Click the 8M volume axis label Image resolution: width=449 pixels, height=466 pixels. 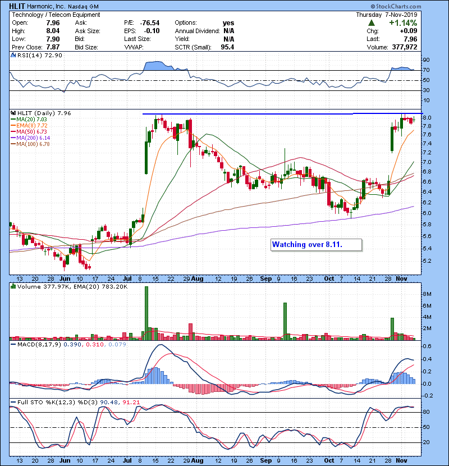pyautogui.click(x=427, y=294)
